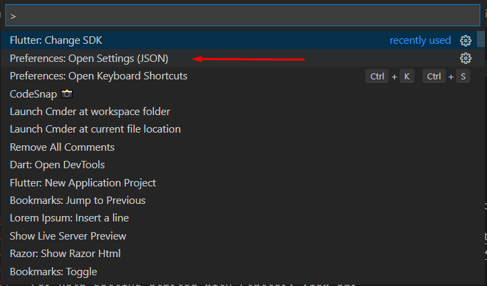Run Flutter: Change SDK command
This screenshot has width=487, height=286.
pyautogui.click(x=57, y=40)
